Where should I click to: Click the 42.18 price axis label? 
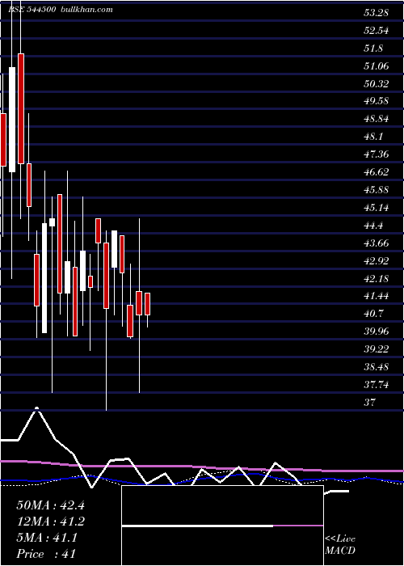(x=377, y=279)
